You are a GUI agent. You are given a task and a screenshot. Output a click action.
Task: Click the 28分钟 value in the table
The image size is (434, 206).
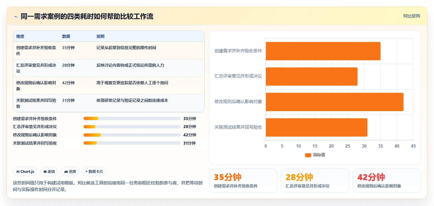coord(68,65)
